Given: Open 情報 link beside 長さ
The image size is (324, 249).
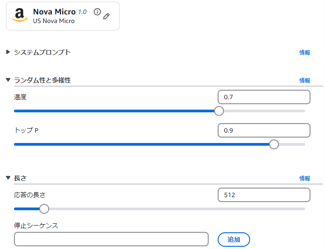Looking at the screenshot, I should [305, 179].
